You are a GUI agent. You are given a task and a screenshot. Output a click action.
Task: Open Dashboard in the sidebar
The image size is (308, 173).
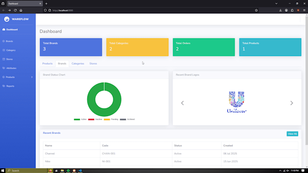coord(10,29)
